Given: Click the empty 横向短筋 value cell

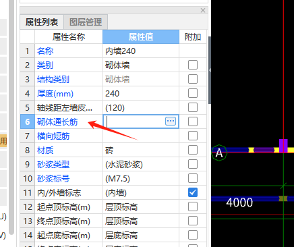Looking at the screenshot, I should 141,136.
